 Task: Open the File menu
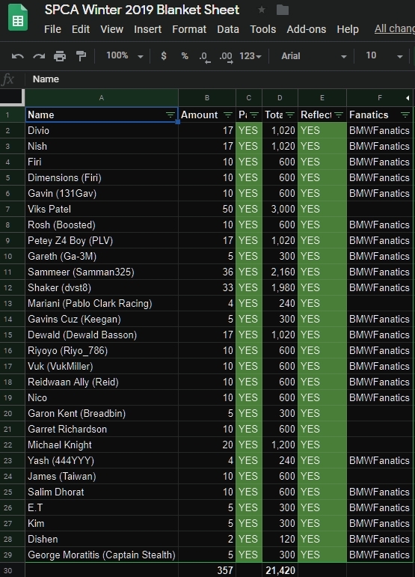click(52, 29)
